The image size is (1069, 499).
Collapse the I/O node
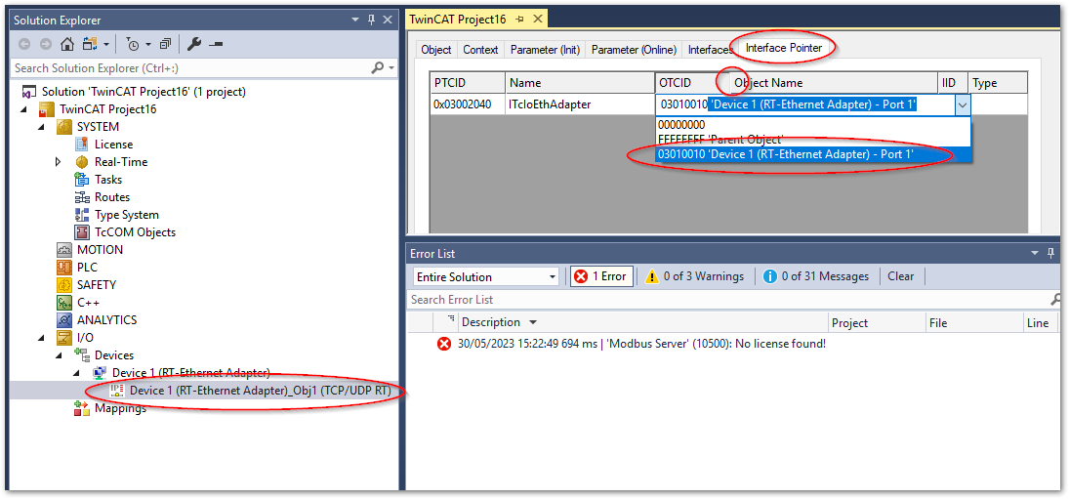click(43, 338)
